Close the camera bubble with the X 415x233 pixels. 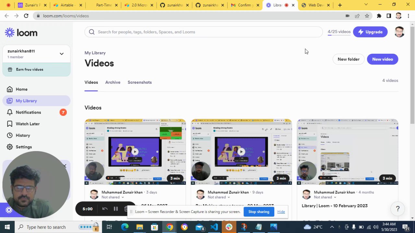[x=65, y=166]
